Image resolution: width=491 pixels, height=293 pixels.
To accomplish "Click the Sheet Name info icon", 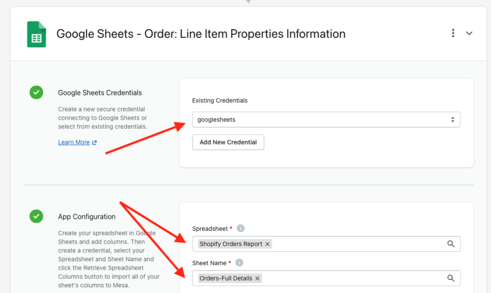I will pos(239,263).
